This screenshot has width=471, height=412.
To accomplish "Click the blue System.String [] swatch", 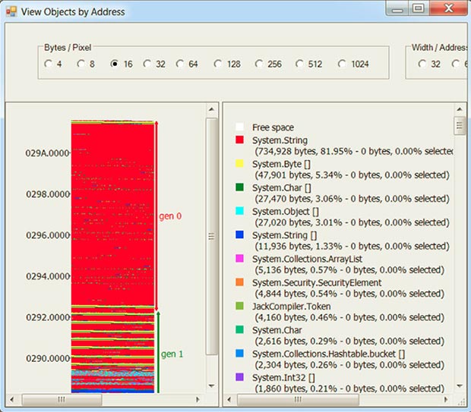I will (x=239, y=234).
